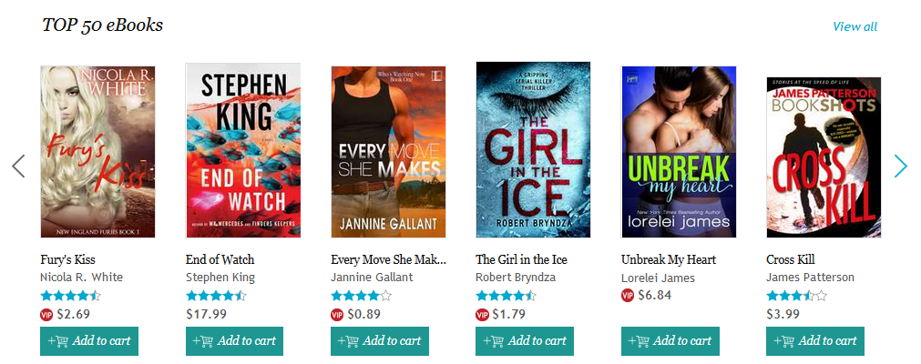Select the Every Move She Makes cover
The image size is (921, 364).
click(388, 151)
